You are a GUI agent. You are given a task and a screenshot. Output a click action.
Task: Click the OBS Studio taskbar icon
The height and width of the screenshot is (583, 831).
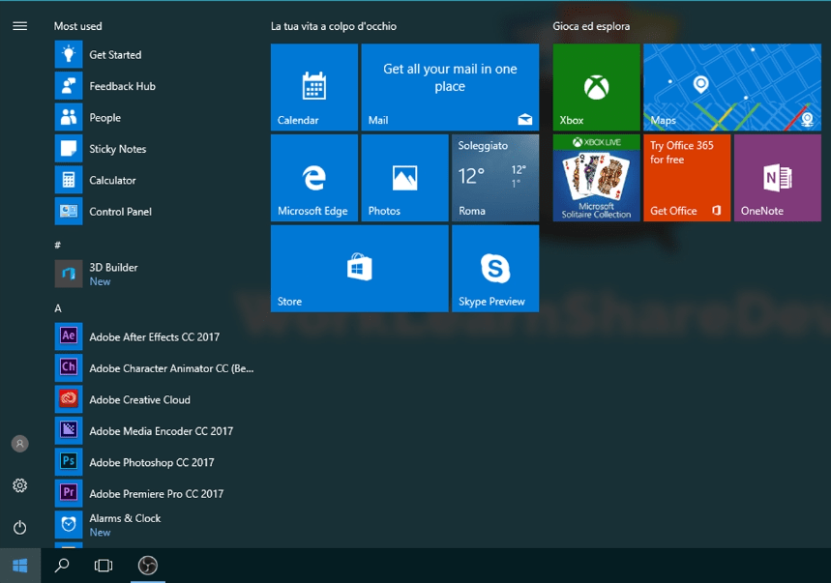(148, 566)
